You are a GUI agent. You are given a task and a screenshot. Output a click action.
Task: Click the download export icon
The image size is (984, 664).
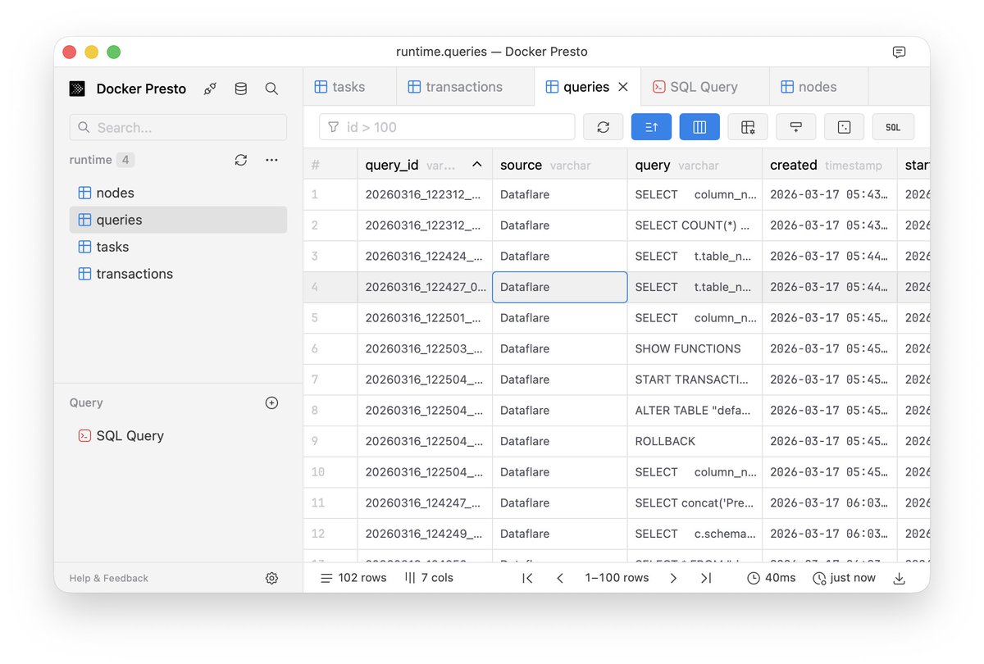pos(899,578)
